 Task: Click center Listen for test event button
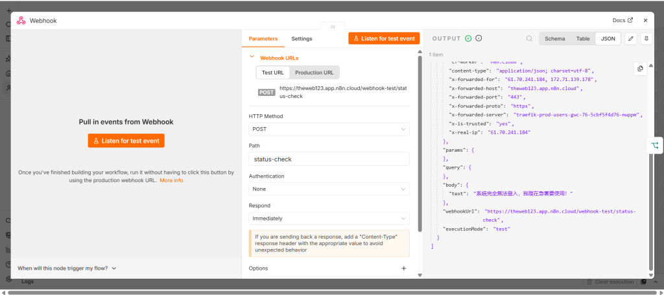pos(126,141)
